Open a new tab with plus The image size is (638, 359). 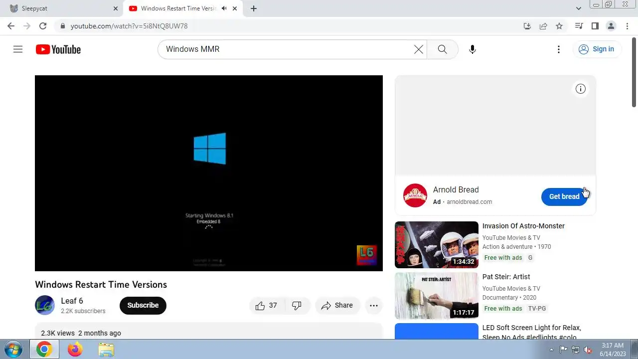point(254,8)
